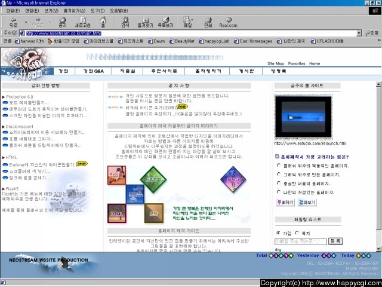Open the 강좌 Q&A navigation tab
This screenshot has width=382, height=287.
click(94, 71)
